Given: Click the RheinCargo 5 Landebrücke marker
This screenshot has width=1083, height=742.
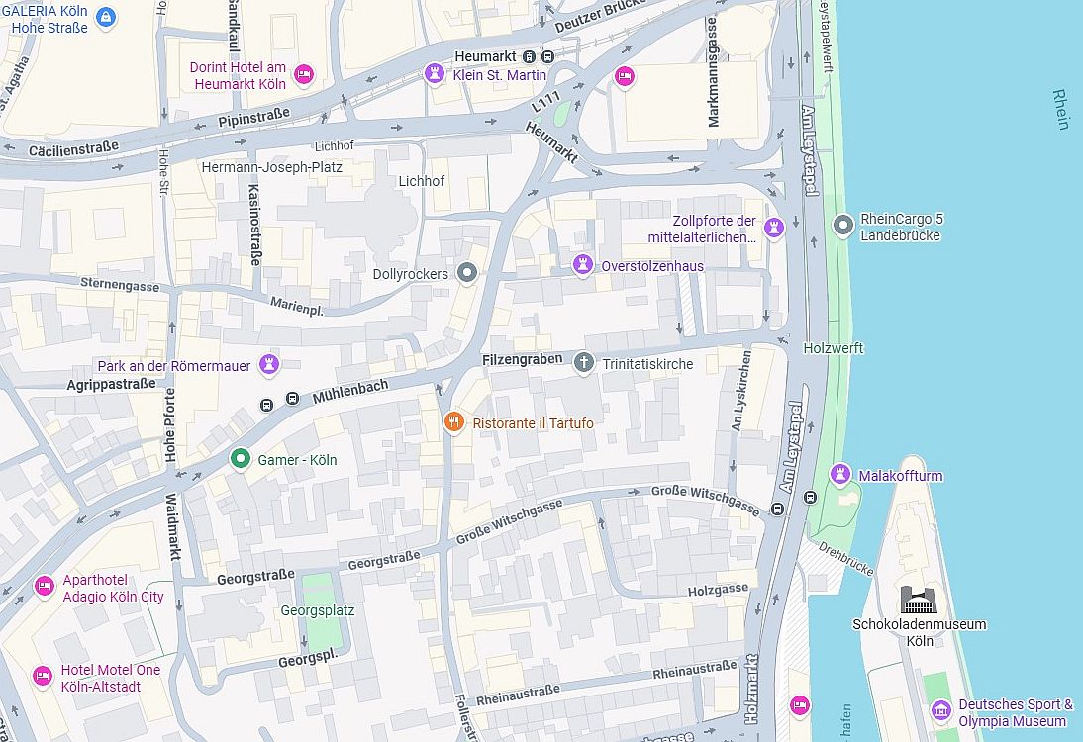Looking at the screenshot, I should click(842, 225).
